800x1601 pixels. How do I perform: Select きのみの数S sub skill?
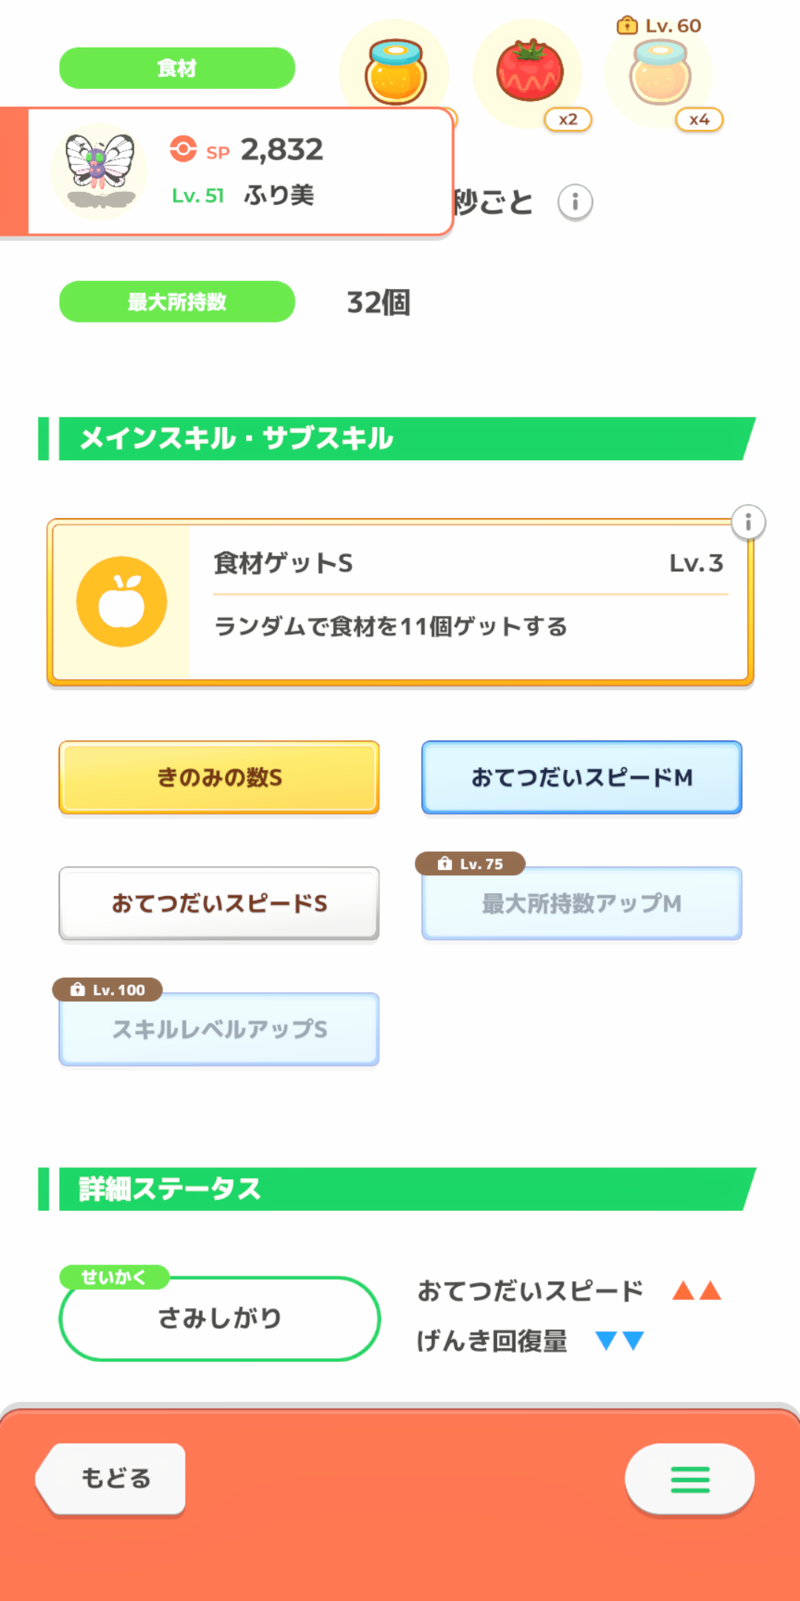point(219,778)
